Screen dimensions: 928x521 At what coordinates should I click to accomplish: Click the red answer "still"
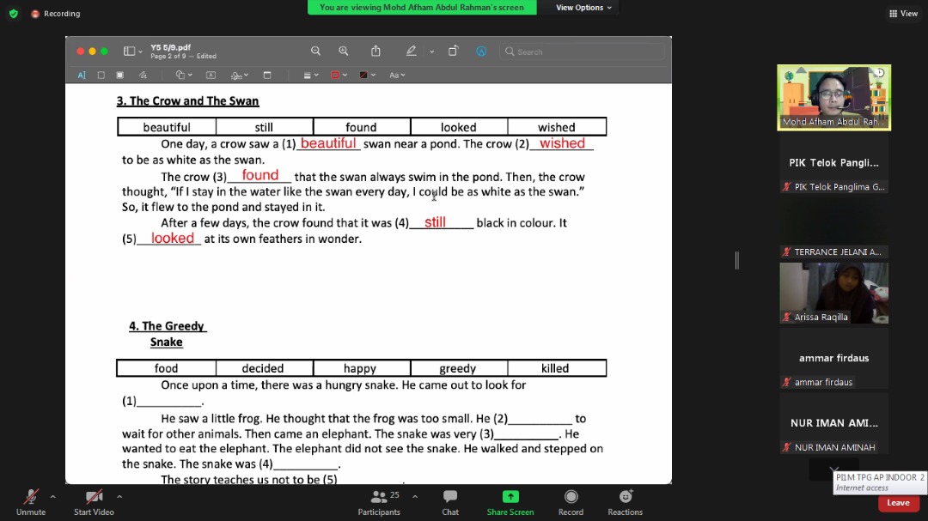tap(435, 222)
